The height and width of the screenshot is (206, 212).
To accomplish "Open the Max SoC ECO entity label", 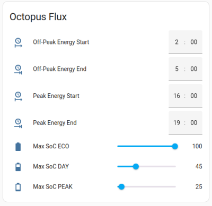I will 51,146.
